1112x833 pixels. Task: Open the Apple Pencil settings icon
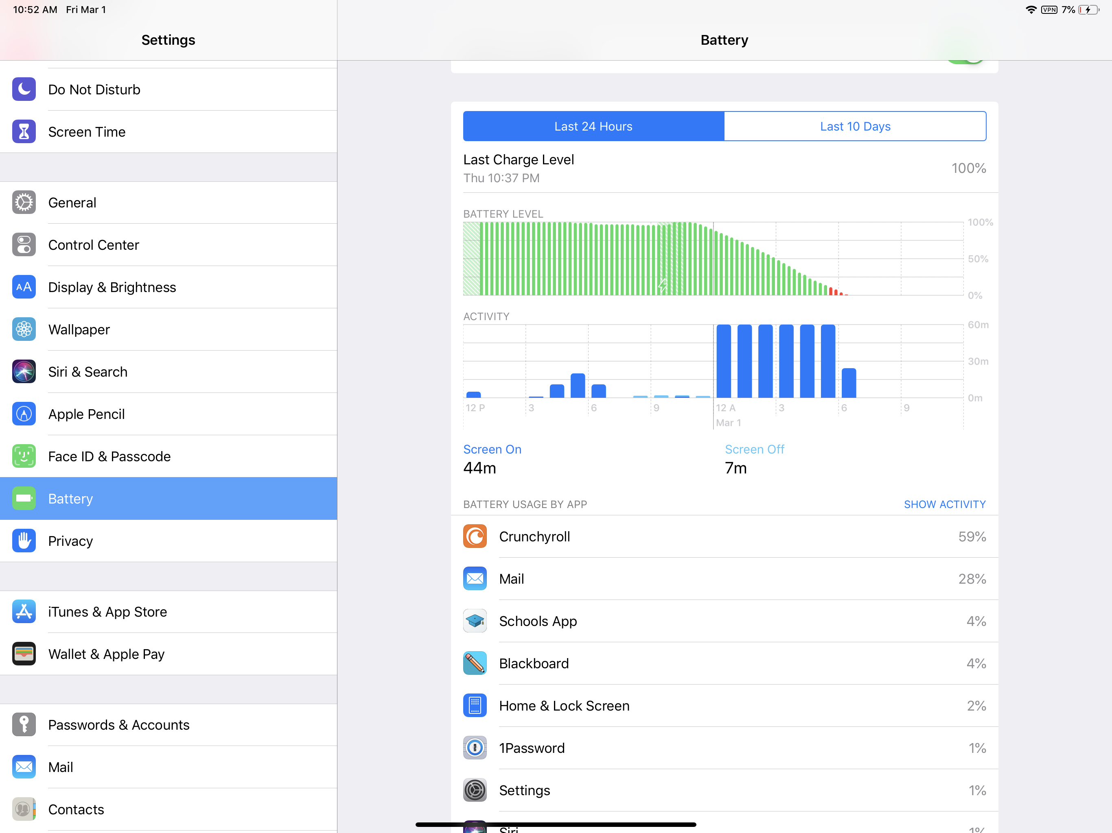tap(24, 414)
